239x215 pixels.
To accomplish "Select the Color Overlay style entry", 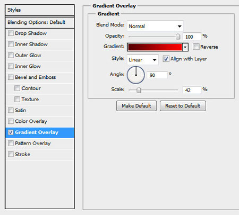I will (x=40, y=121).
